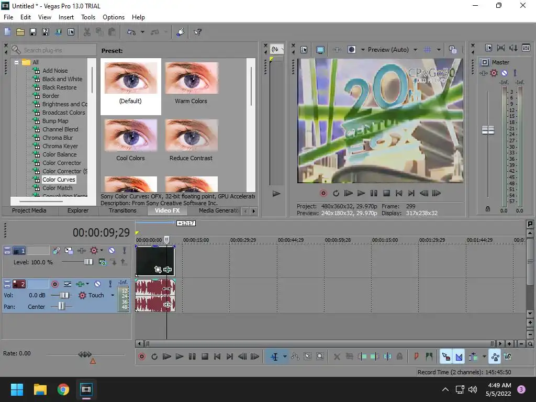
Task: Open the Insert menu
Action: [x=66, y=17]
